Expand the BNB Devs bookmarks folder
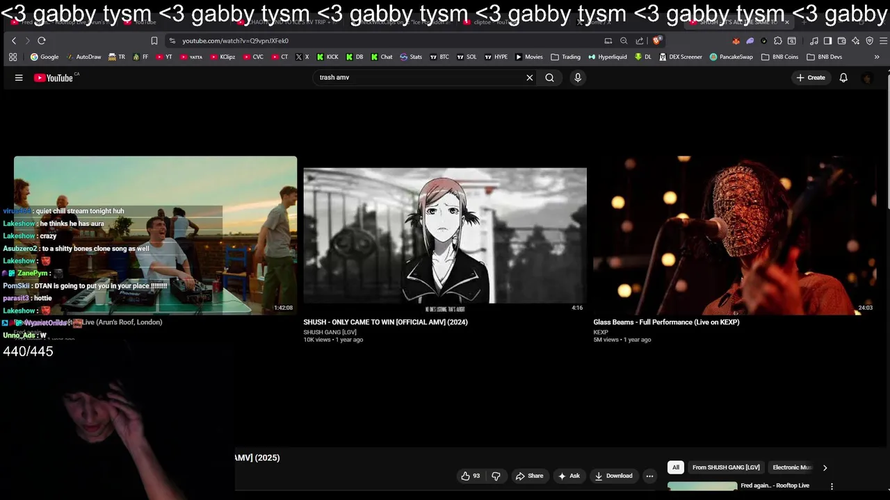The width and height of the screenshot is (890, 500). pos(824,57)
